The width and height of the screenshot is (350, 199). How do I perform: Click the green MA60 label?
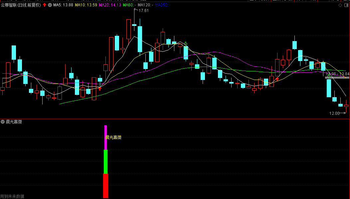click(x=129, y=5)
